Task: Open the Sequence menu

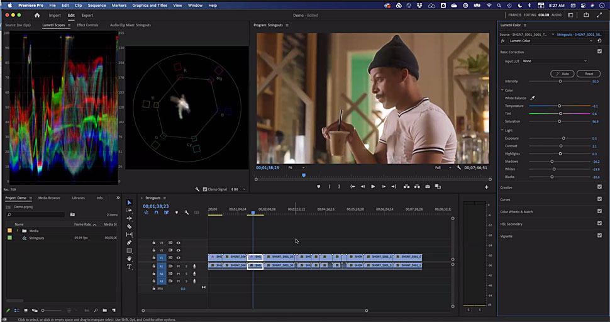Action: pyautogui.click(x=96, y=5)
